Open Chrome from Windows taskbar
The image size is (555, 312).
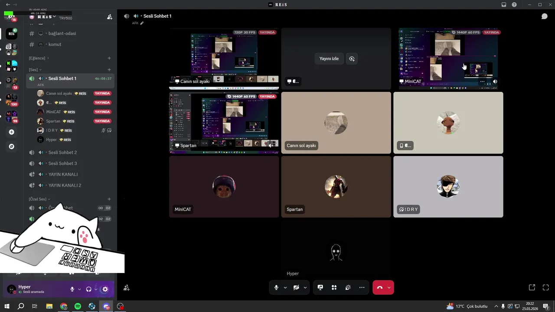pos(64,306)
